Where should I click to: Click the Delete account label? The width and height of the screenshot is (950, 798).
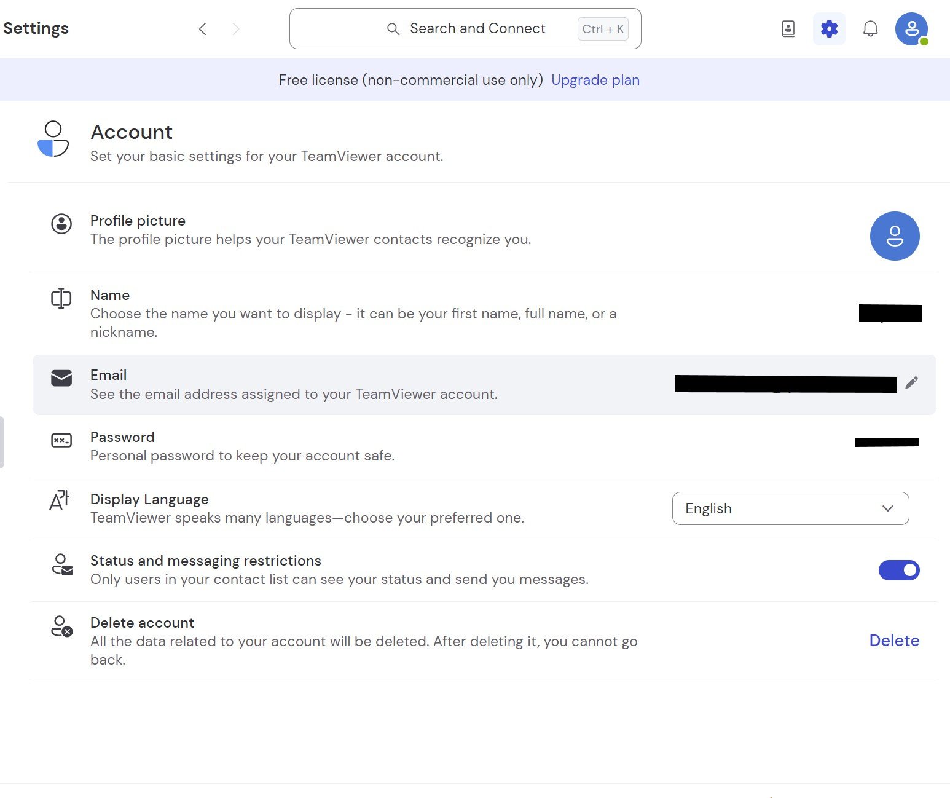pyautogui.click(x=142, y=623)
